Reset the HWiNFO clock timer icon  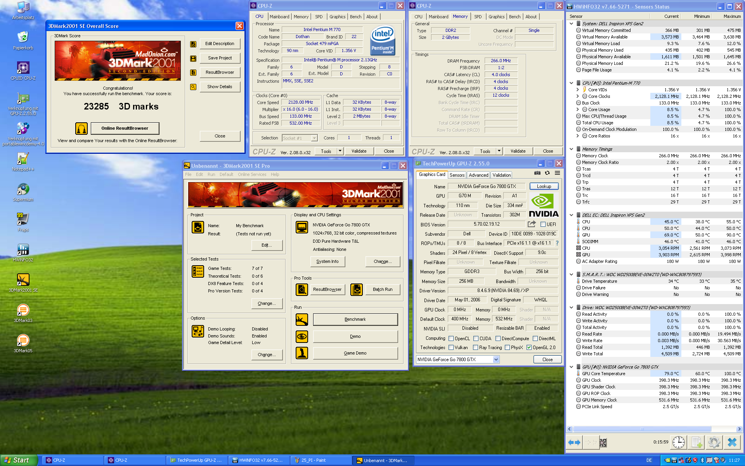pyautogui.click(x=678, y=442)
